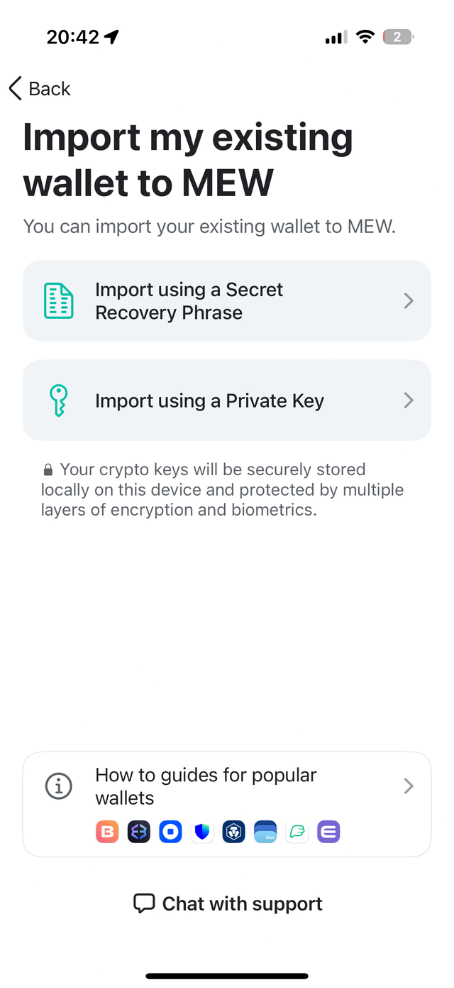Tap the blue Coinbase Wallet icon
This screenshot has width=454, height=988.
(x=171, y=831)
